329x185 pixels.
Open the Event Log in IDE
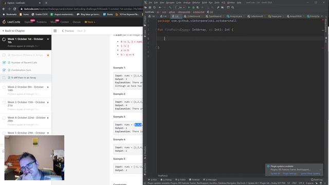(x=317, y=180)
